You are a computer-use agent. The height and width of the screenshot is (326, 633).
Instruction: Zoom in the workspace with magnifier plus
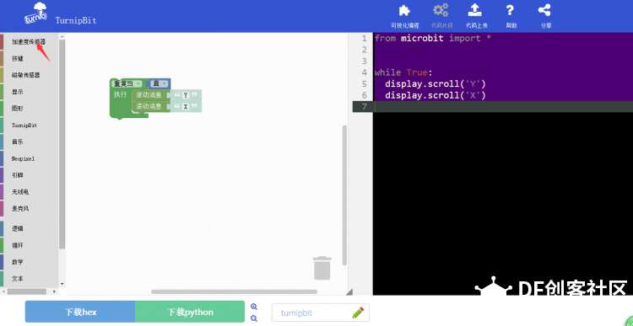click(254, 307)
